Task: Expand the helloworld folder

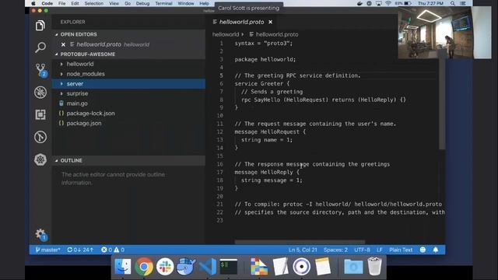Action: 128,64
